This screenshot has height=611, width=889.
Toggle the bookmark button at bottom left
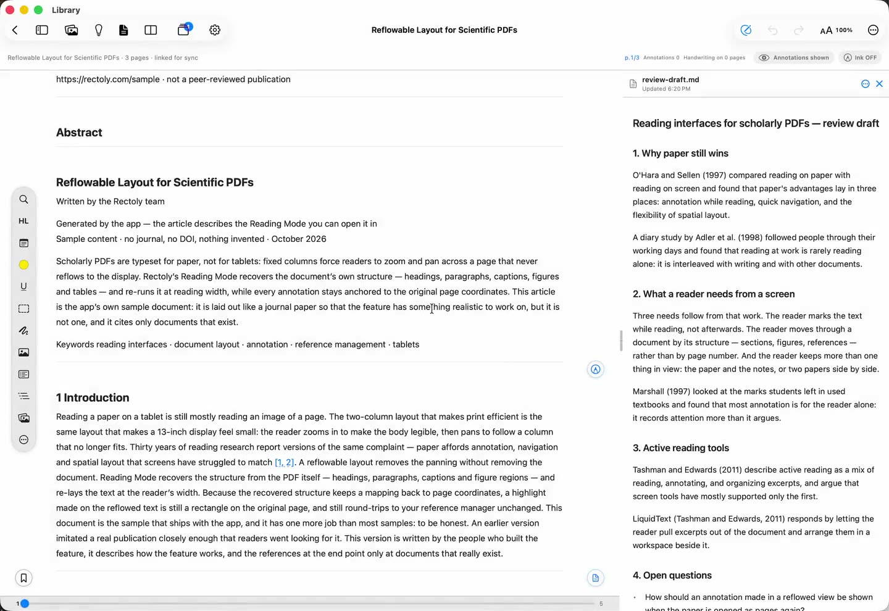pos(23,578)
